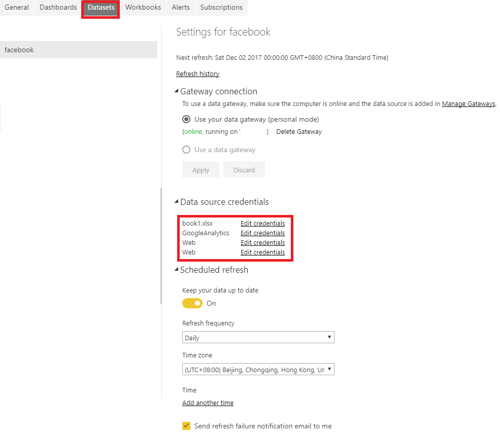The image size is (500, 434).
Task: Click the Settings for facebook heading
Action: [x=223, y=32]
